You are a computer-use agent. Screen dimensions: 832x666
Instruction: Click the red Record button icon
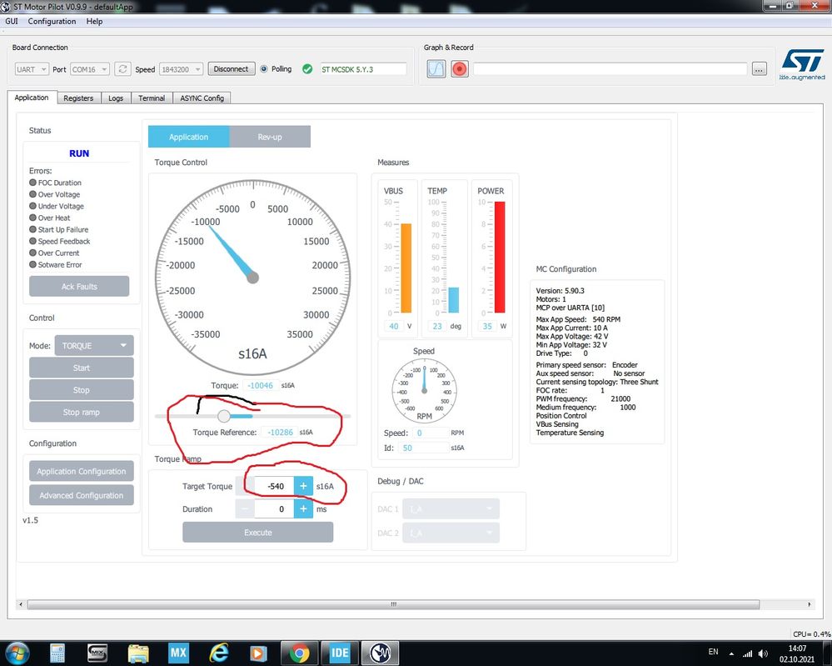pyautogui.click(x=460, y=69)
